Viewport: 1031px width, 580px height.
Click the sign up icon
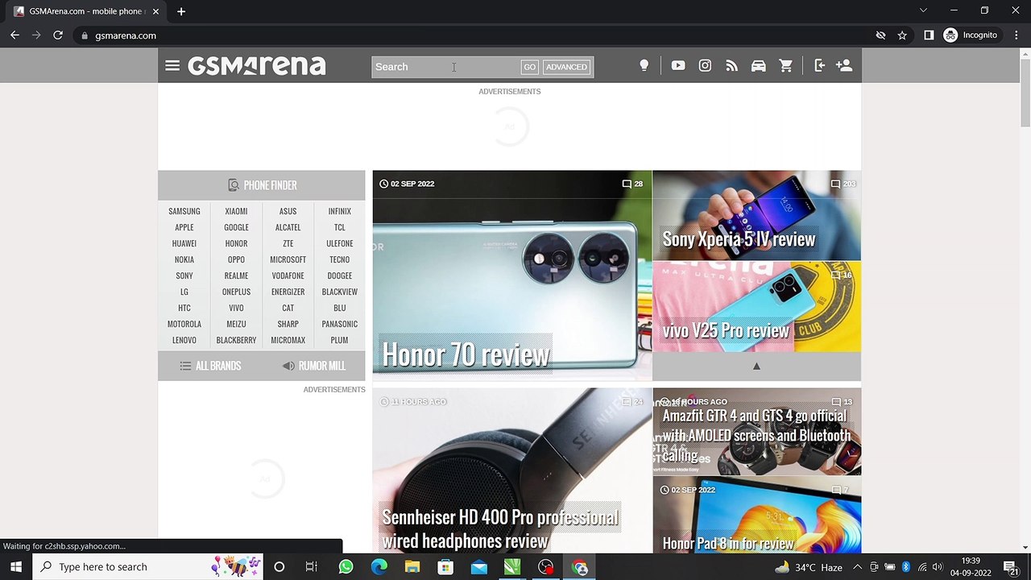coord(844,66)
